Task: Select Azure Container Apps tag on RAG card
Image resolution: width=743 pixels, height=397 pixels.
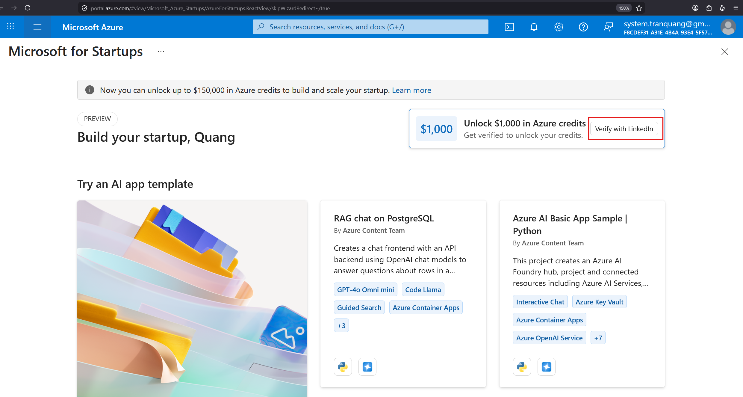Action: coord(426,308)
